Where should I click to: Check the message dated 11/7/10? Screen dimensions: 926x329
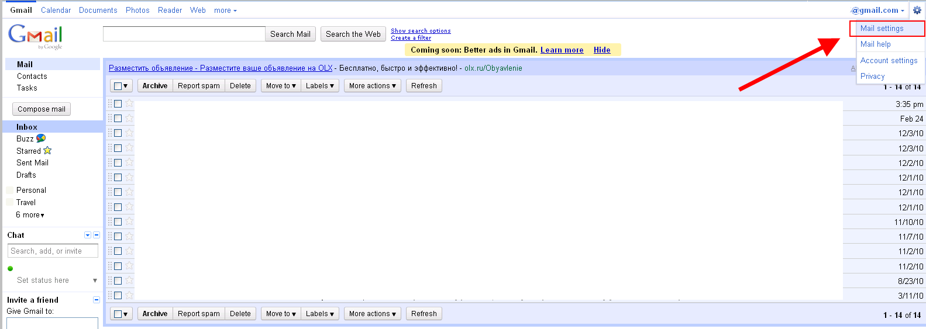118,236
